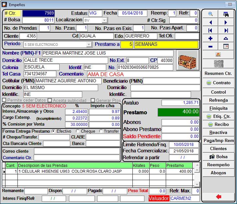Open the calendar icon button
The width and height of the screenshot is (237, 204).
click(x=226, y=46)
